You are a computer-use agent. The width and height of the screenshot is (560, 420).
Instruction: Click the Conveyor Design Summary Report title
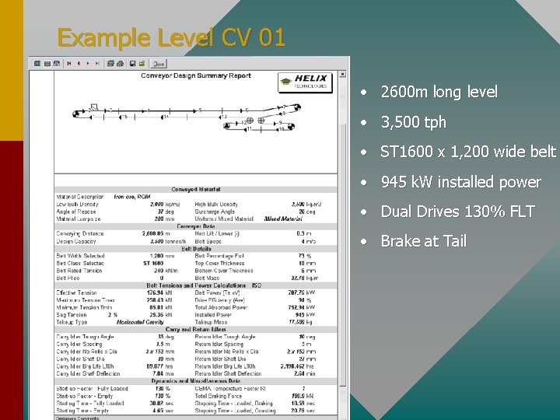click(196, 75)
